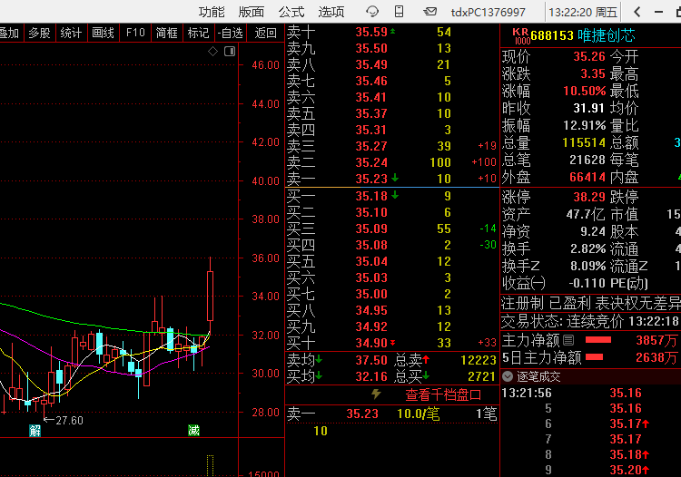Click stock name 唯捷创芯
Viewport: 681px width, 477px height.
(607, 35)
